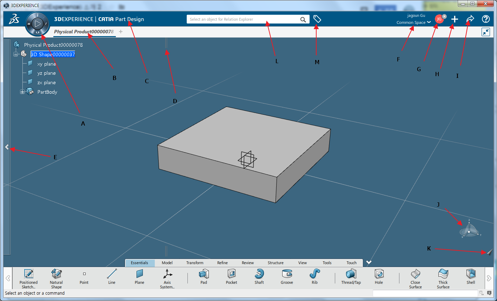
Task: Click the jagoun Gu user name
Action: coord(416,15)
